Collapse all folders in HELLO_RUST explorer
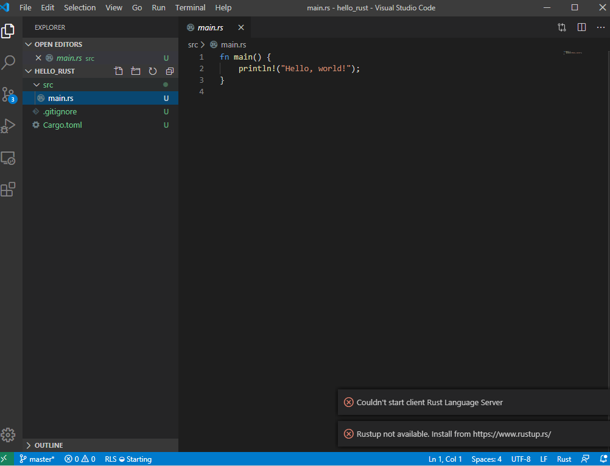The height and width of the screenshot is (466, 610). pyautogui.click(x=170, y=71)
